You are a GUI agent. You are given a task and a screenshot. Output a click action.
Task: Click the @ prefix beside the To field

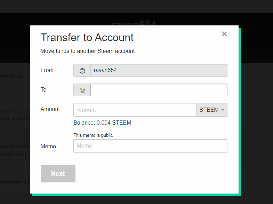pyautogui.click(x=82, y=90)
